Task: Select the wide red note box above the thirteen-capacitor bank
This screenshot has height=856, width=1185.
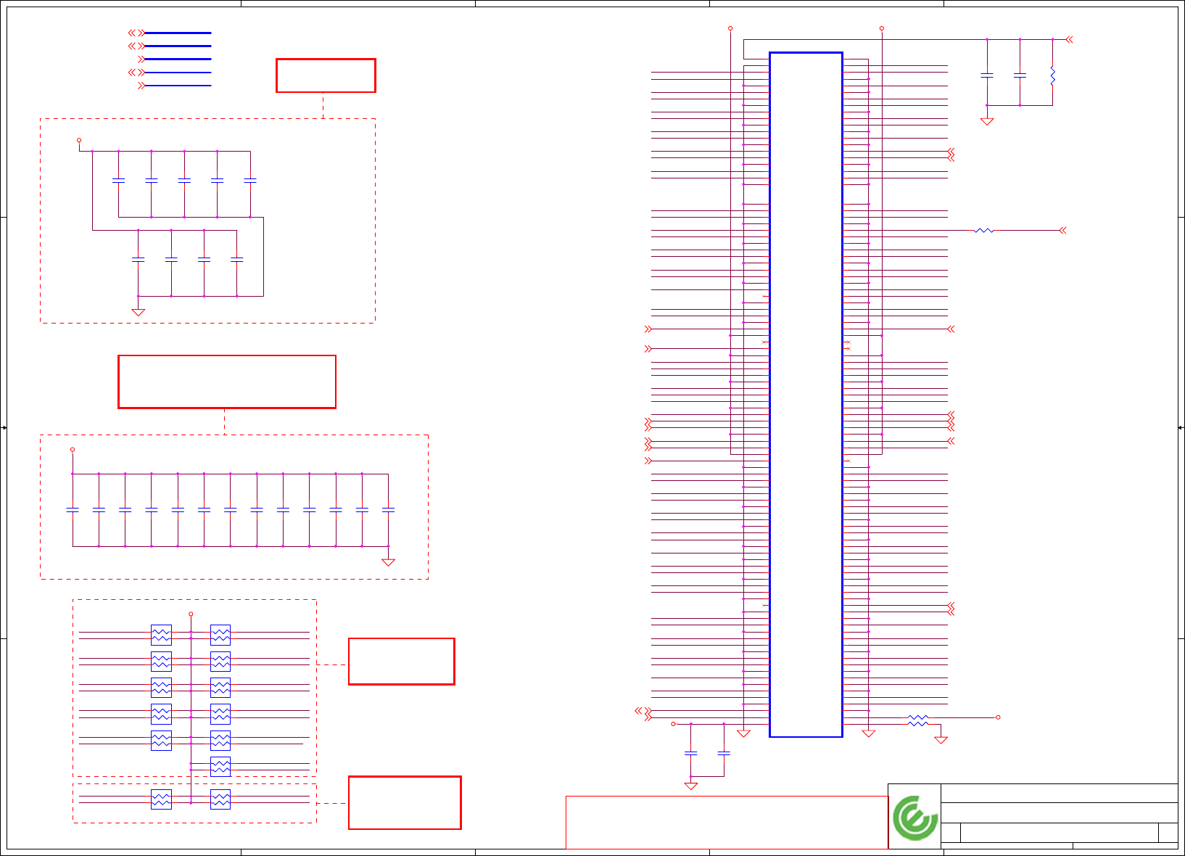Action: coord(227,382)
